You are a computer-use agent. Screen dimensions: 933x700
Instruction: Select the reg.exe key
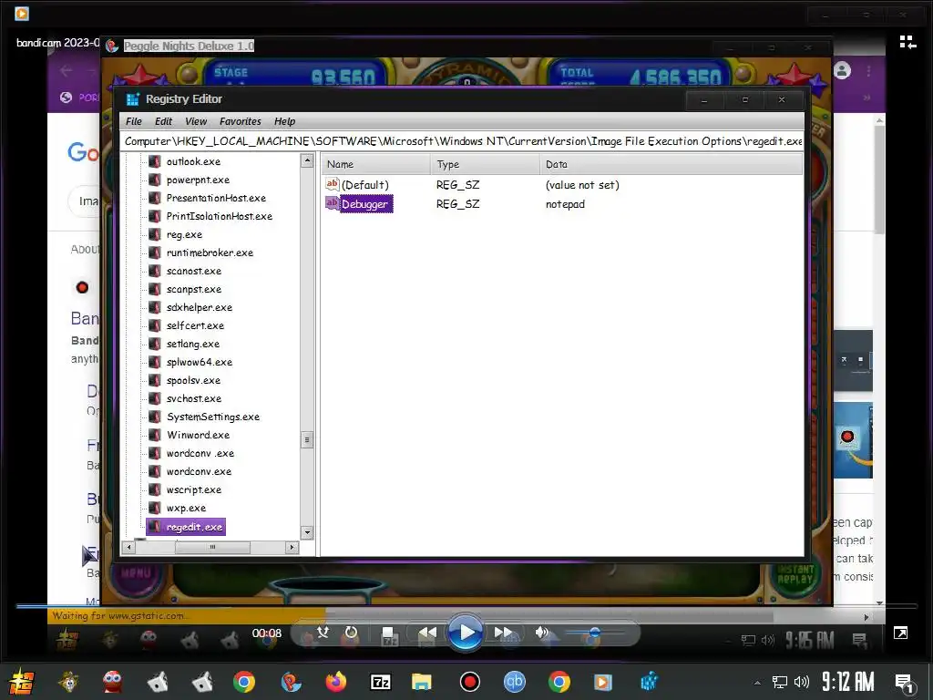(x=184, y=234)
